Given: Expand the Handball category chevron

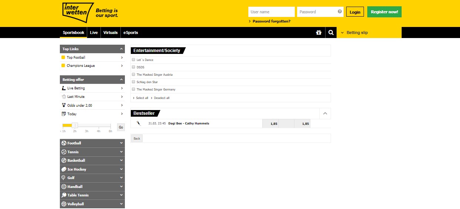Looking at the screenshot, I should 121,186.
